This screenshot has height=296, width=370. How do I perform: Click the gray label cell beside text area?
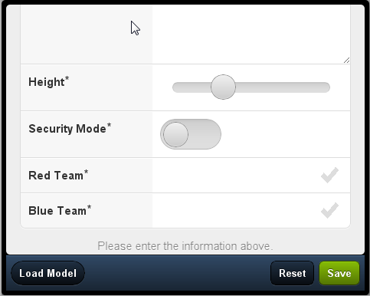(x=87, y=35)
